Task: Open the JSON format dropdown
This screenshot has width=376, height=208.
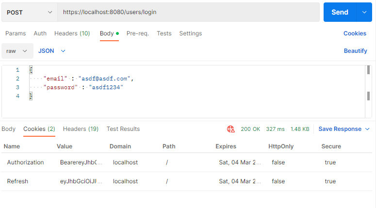Action: 52,51
